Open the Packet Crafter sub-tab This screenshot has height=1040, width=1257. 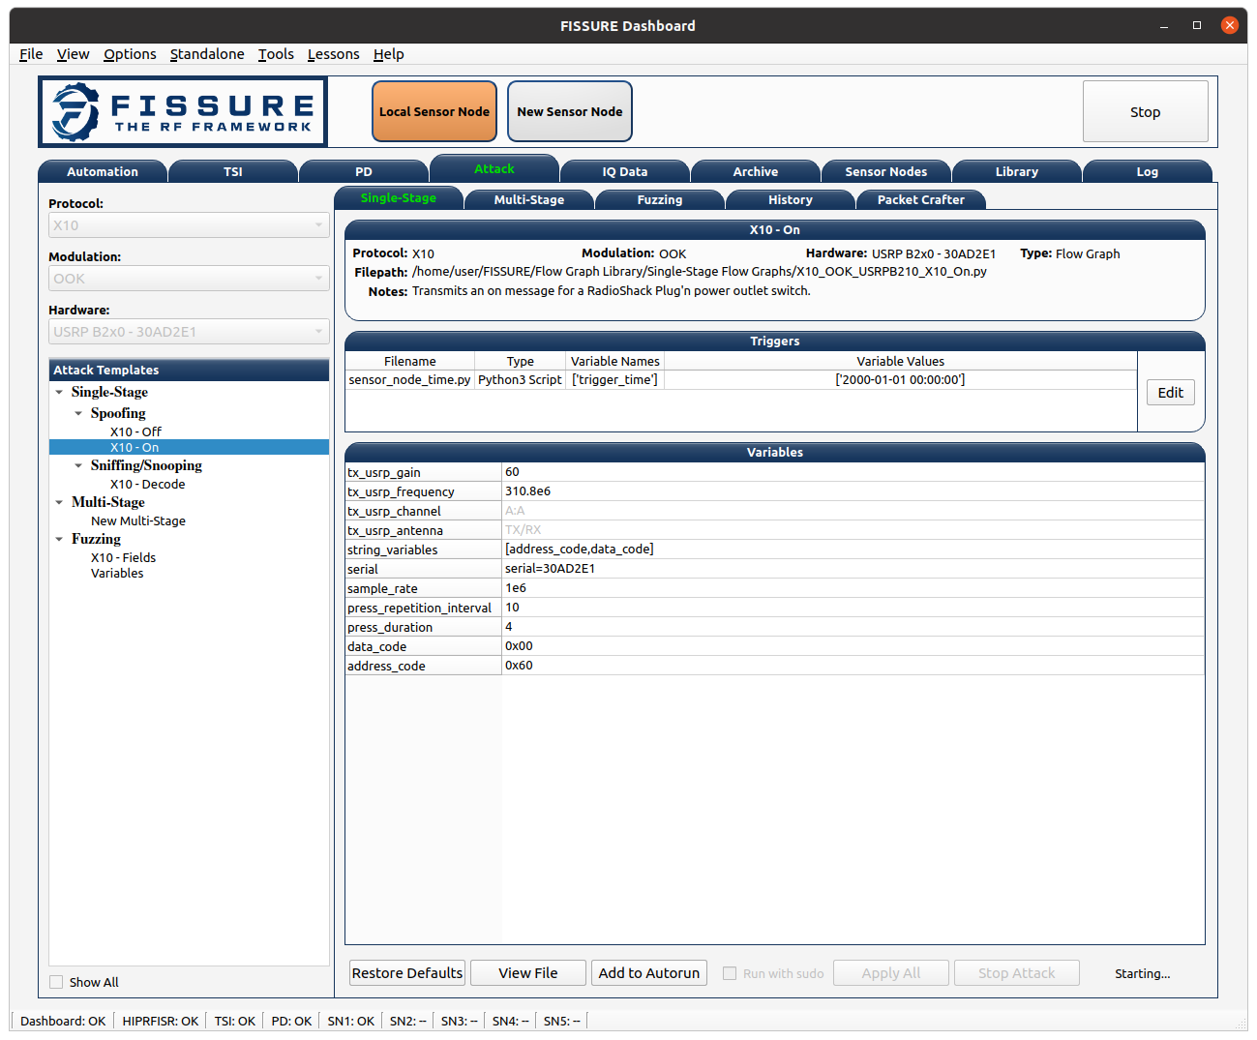[921, 199]
